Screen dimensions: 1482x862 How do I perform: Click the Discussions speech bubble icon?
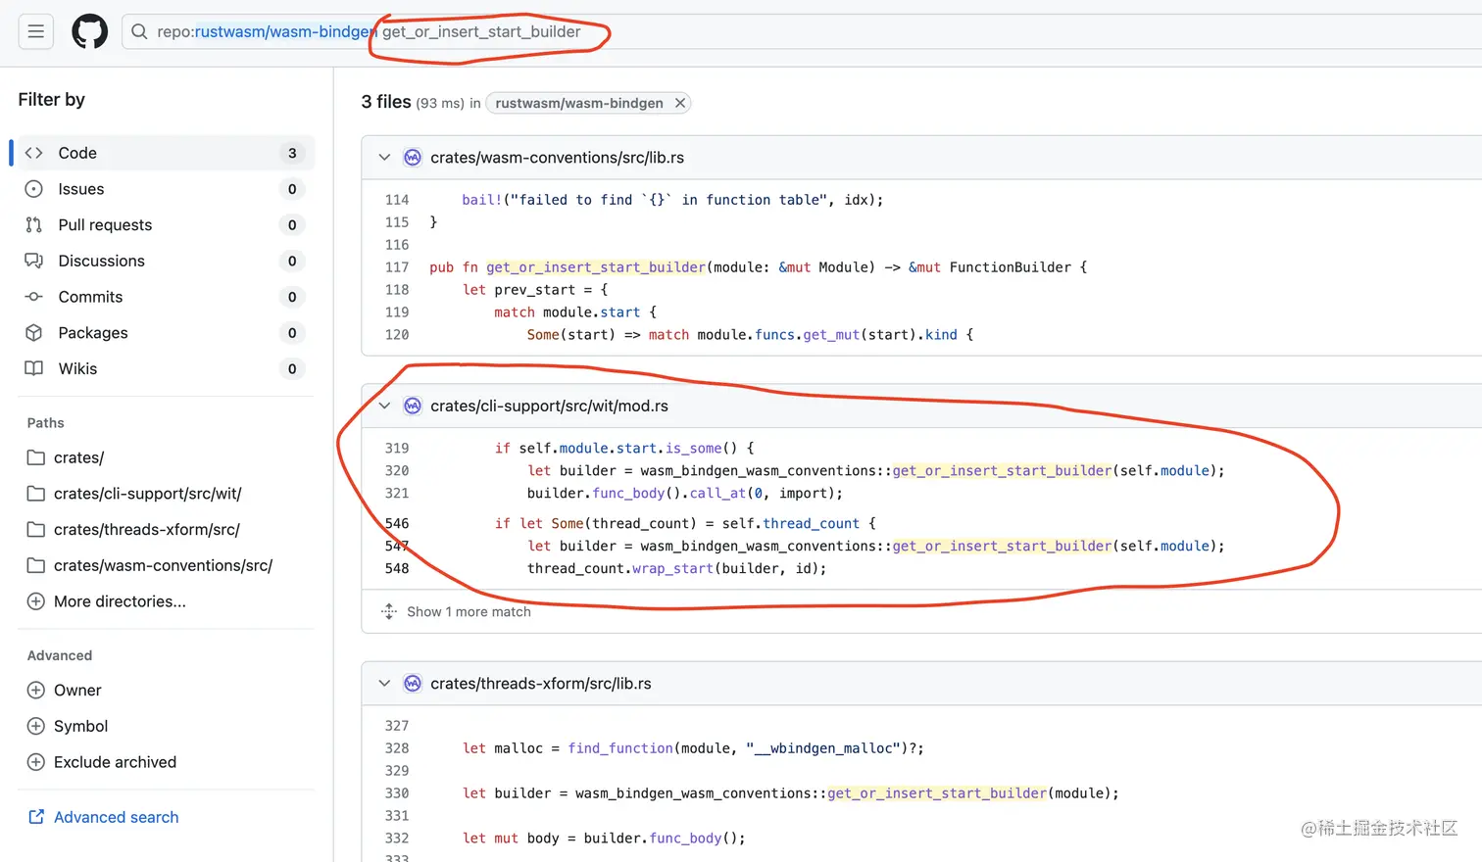[34, 261]
